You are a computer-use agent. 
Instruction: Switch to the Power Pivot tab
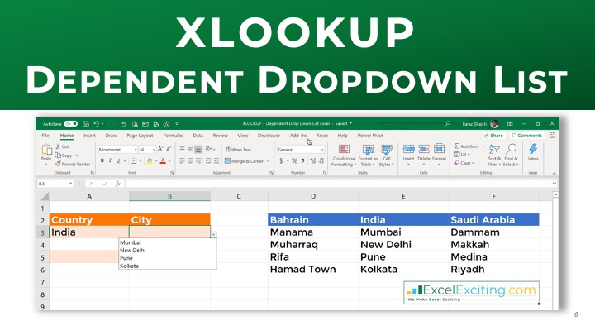pyautogui.click(x=370, y=136)
